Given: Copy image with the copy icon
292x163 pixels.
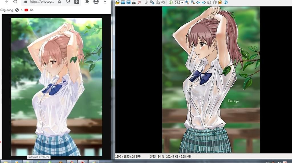Looking at the screenshot, I should 152,2.
